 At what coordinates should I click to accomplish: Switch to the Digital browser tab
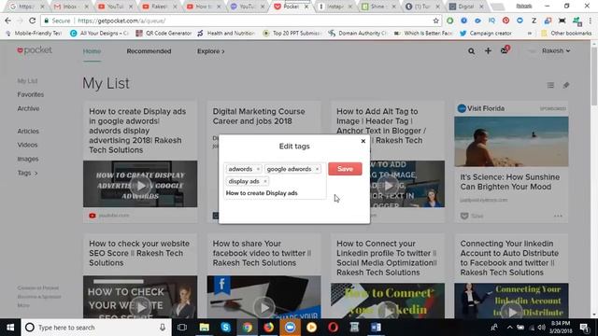(465, 7)
